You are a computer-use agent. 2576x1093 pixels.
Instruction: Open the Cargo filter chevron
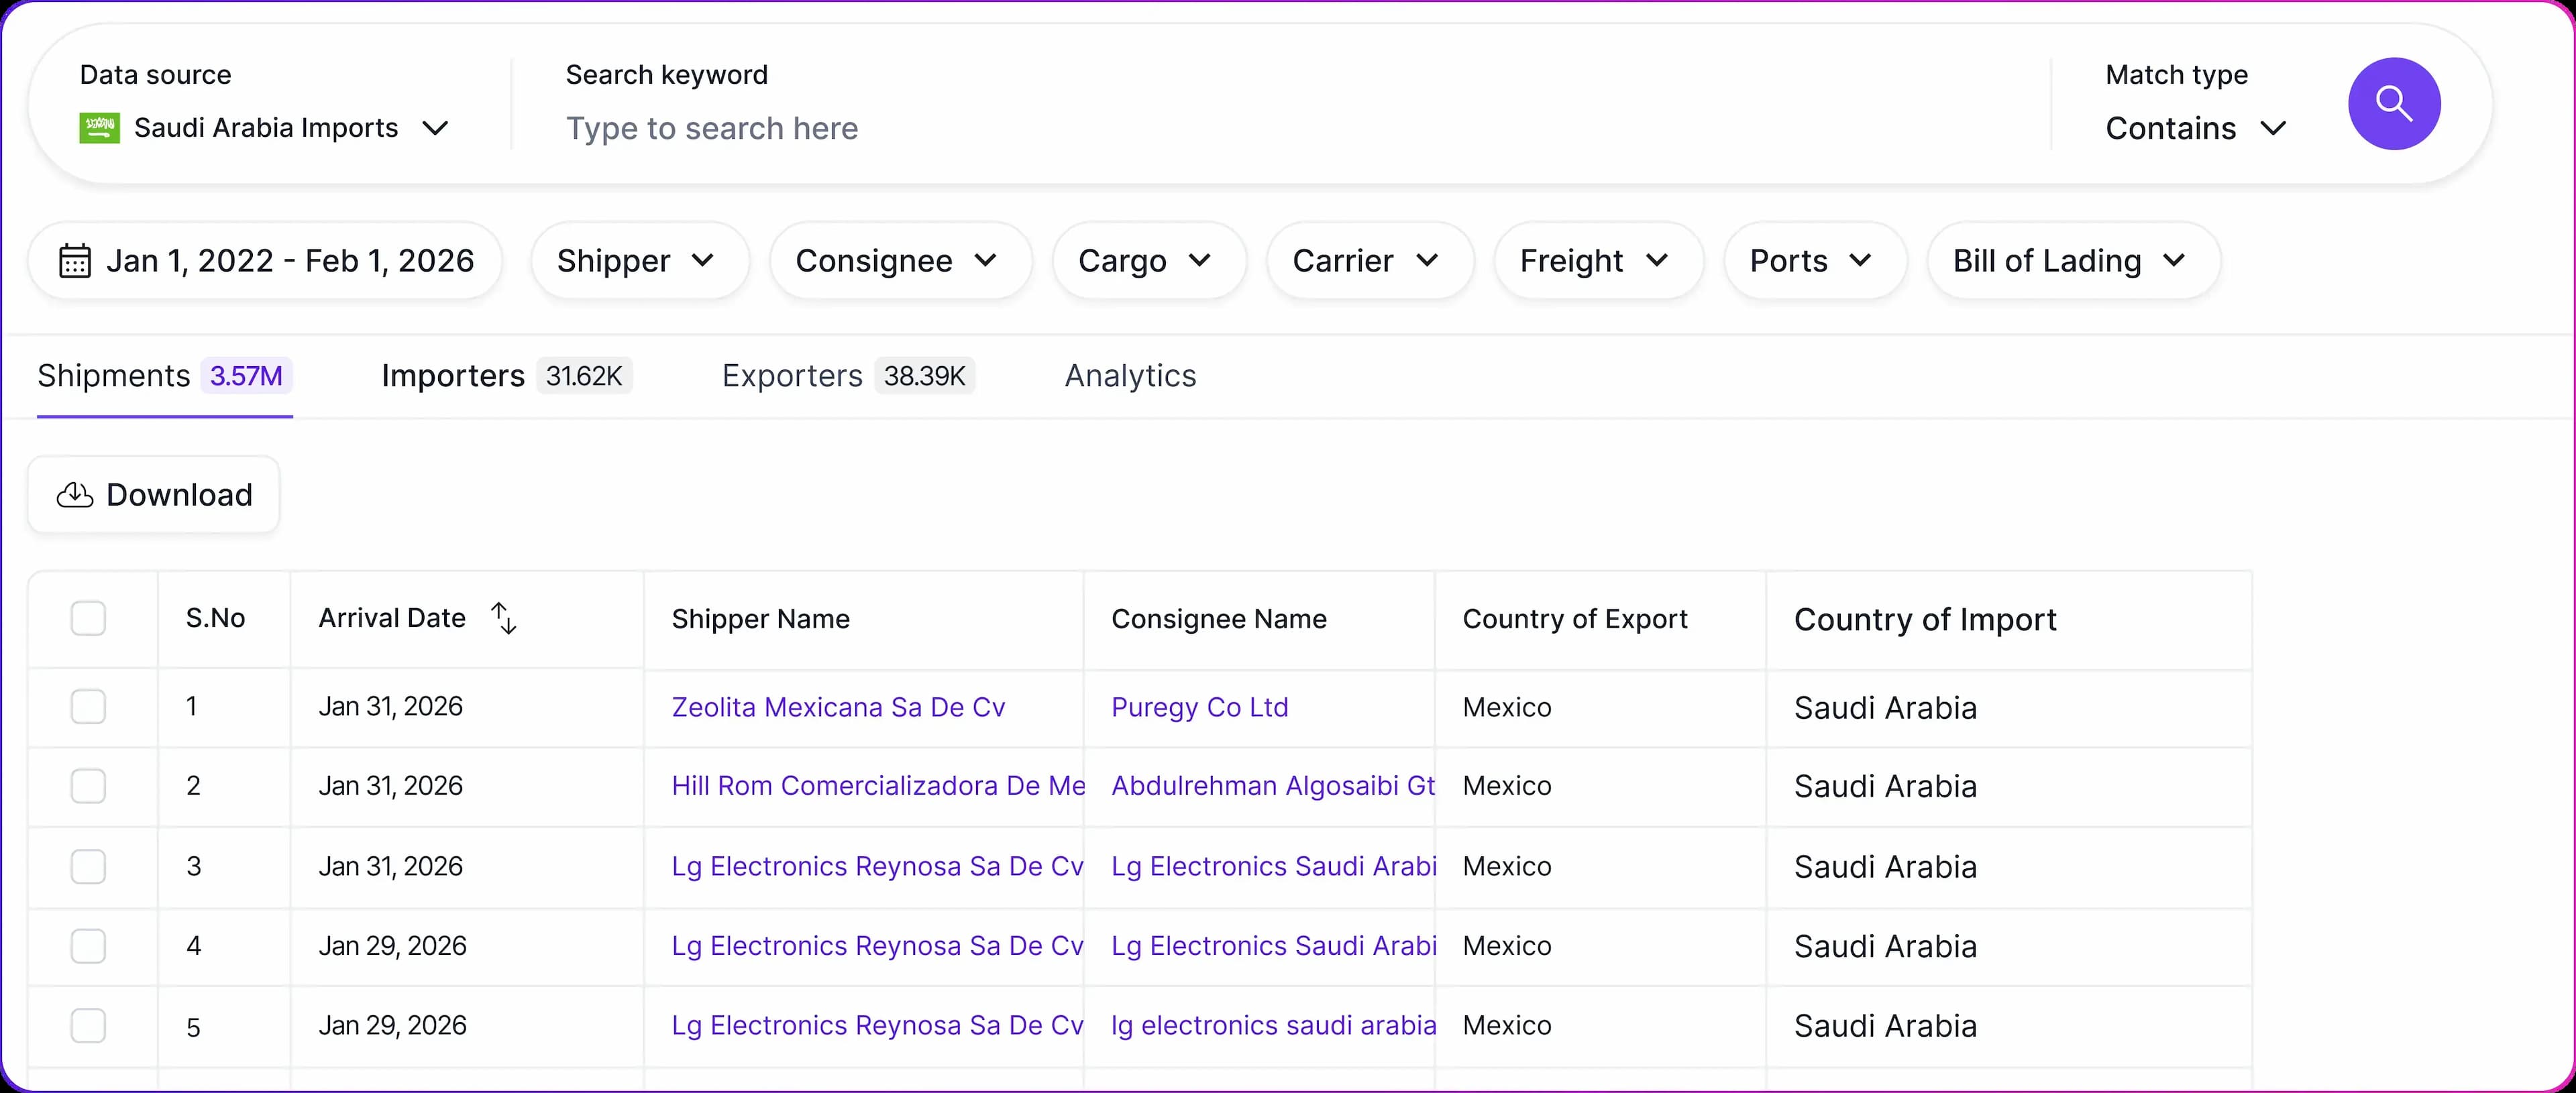pos(1200,261)
